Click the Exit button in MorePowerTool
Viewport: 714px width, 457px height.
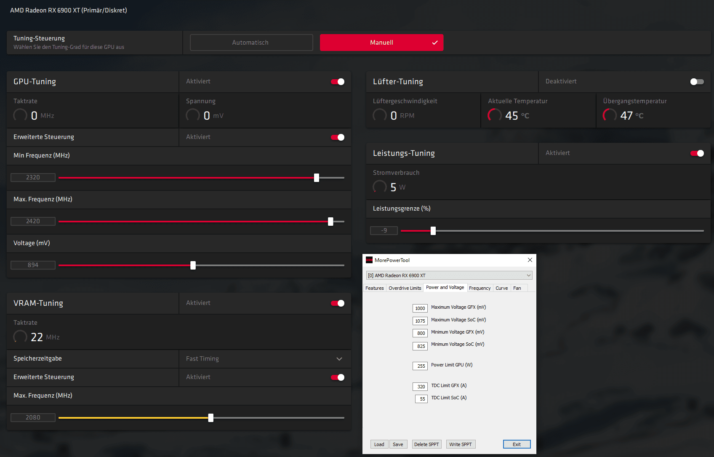[x=517, y=444]
